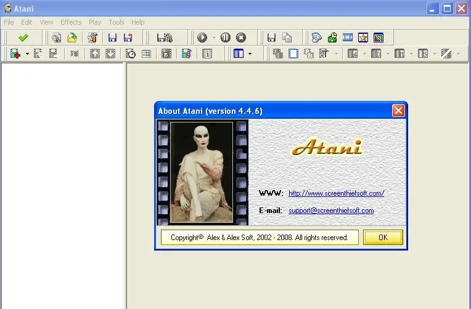Click the Copyright Alex & Alex Soft text

coord(260,238)
